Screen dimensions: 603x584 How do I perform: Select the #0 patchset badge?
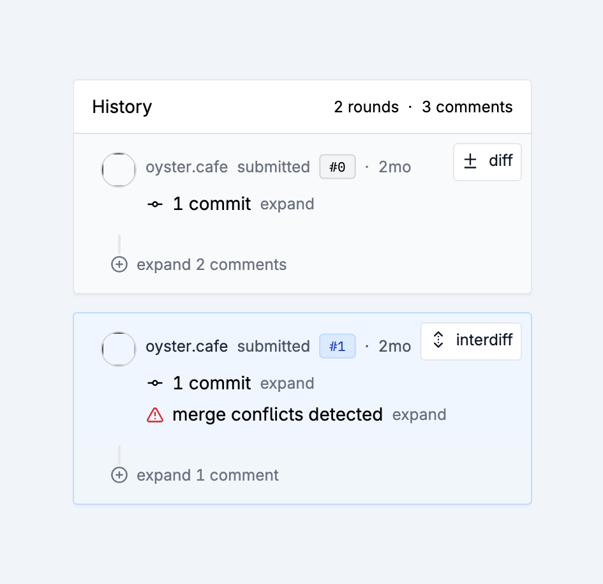337,167
